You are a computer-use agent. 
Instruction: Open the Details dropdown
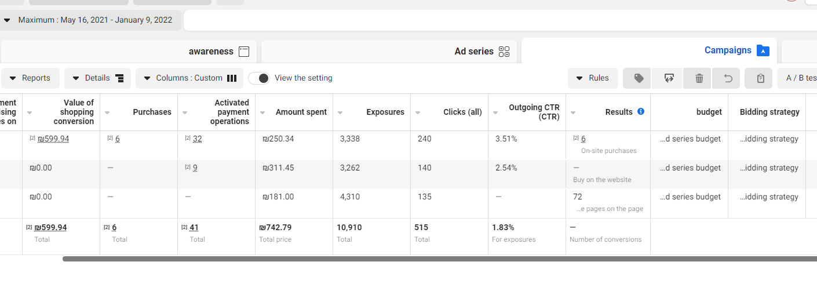click(x=97, y=78)
